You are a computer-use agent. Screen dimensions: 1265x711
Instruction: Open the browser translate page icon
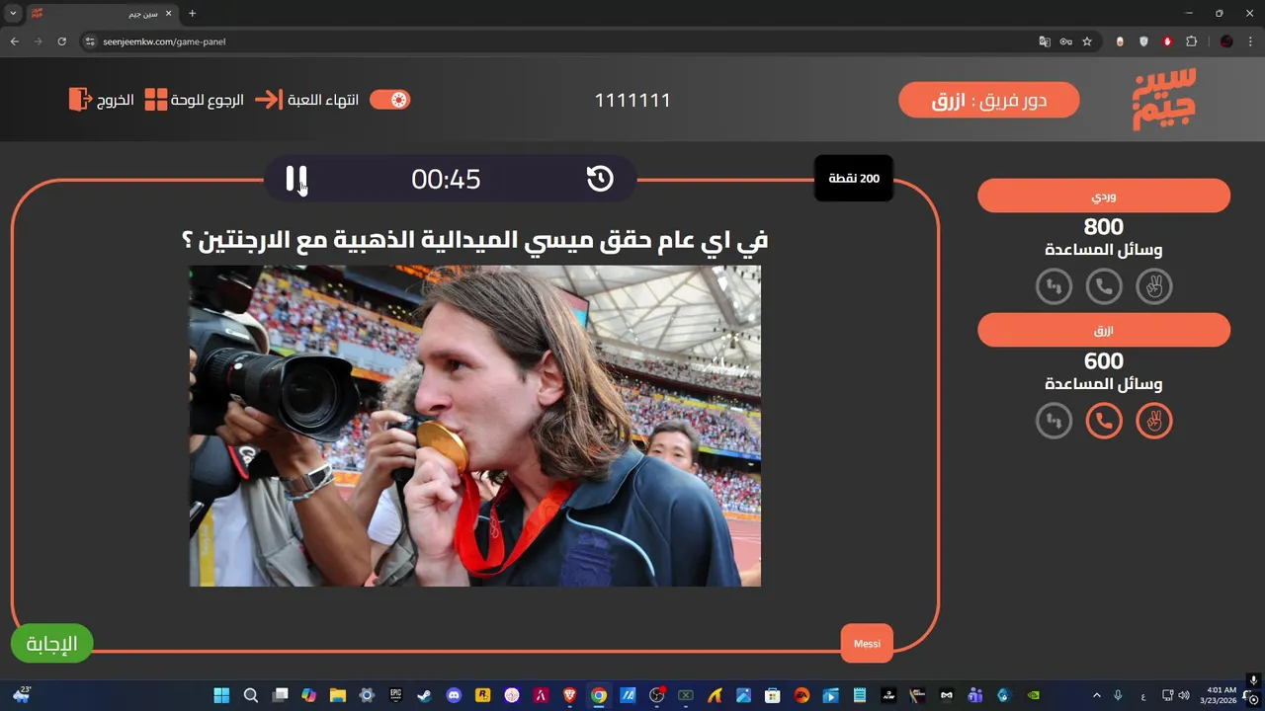(1045, 41)
